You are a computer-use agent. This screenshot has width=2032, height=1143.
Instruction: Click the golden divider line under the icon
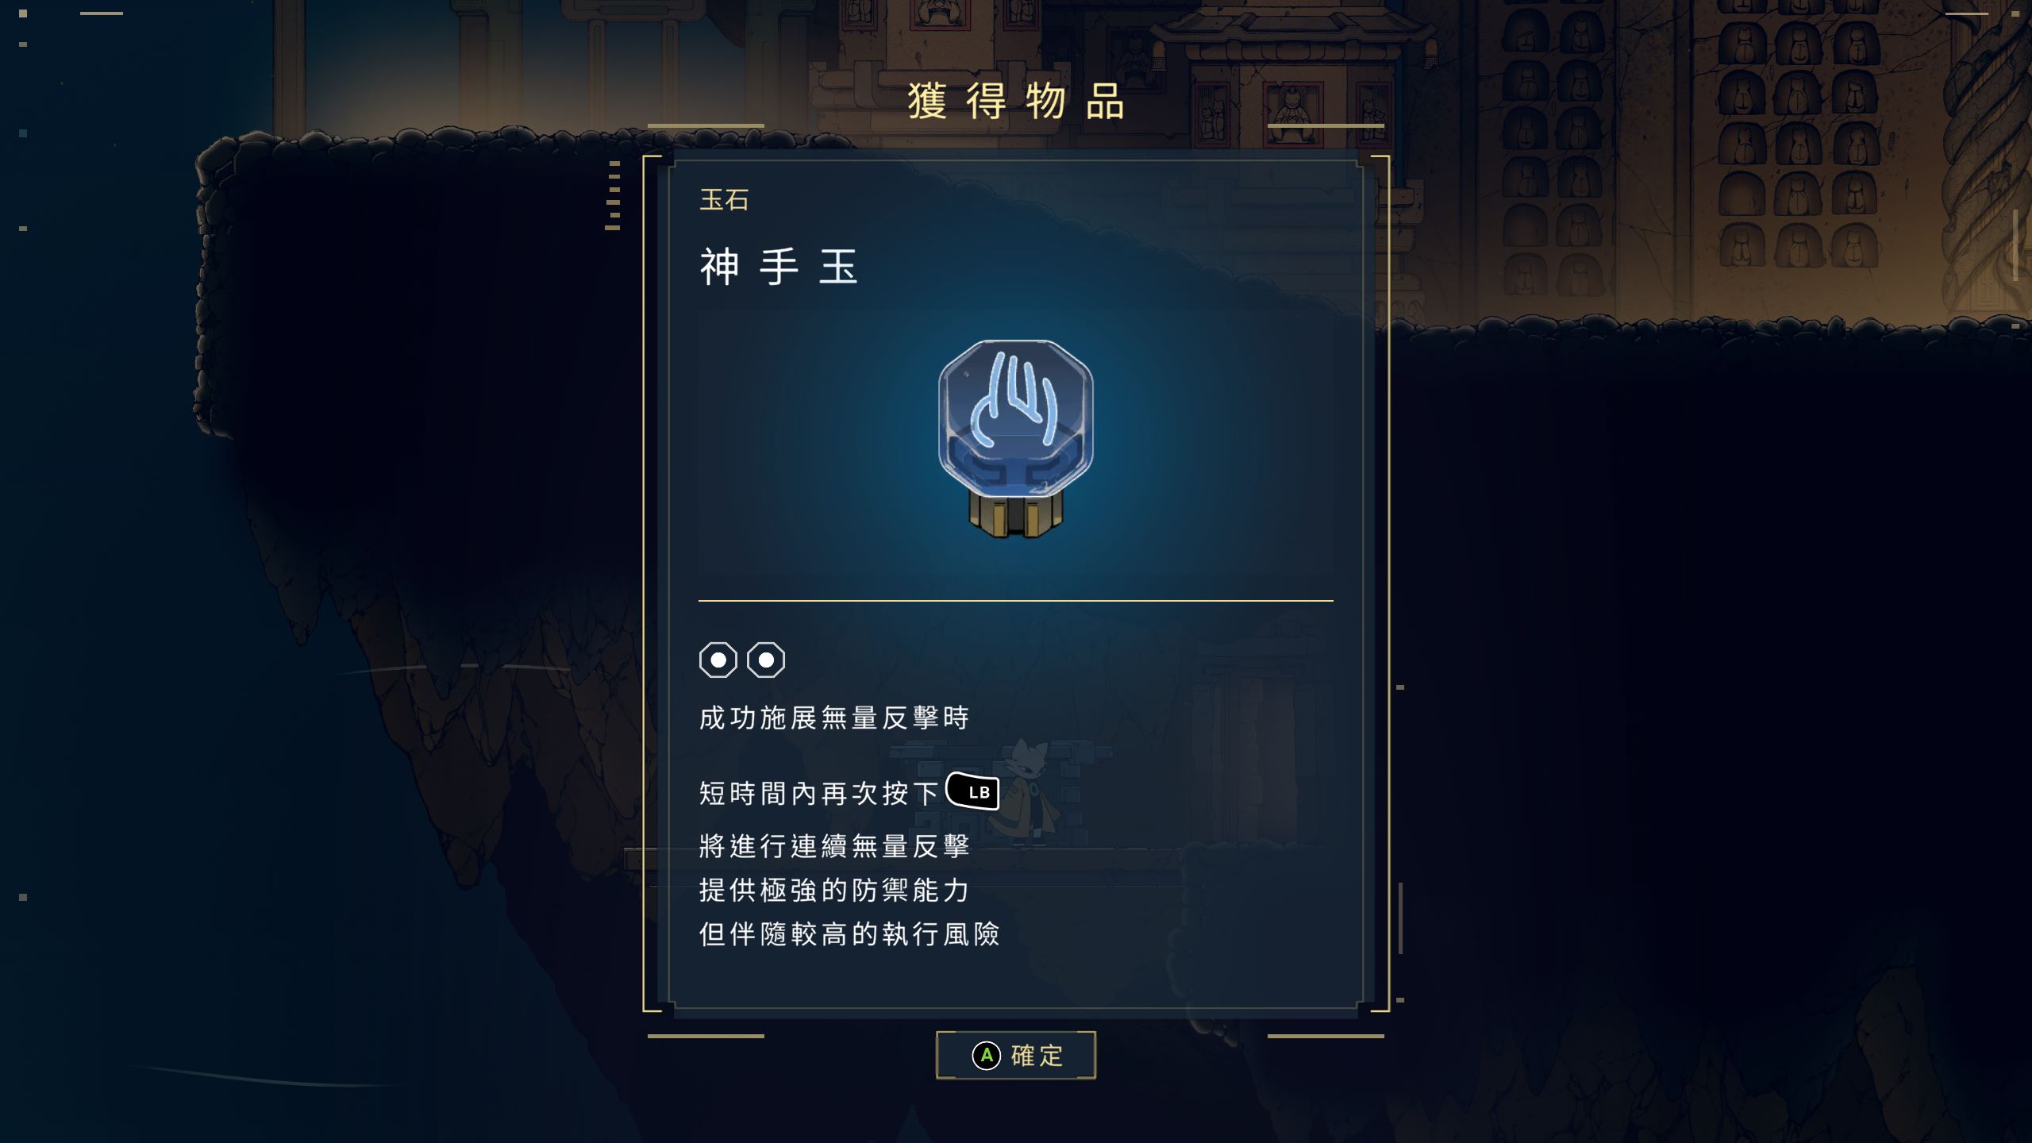click(x=1015, y=601)
